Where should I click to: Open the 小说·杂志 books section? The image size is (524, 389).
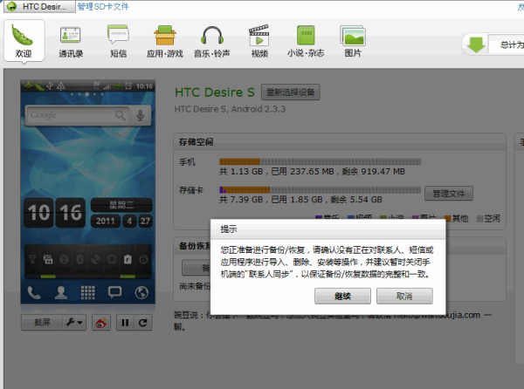click(306, 41)
